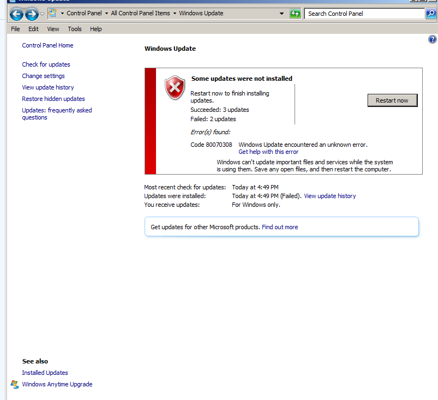Open Change settings link

(43, 76)
